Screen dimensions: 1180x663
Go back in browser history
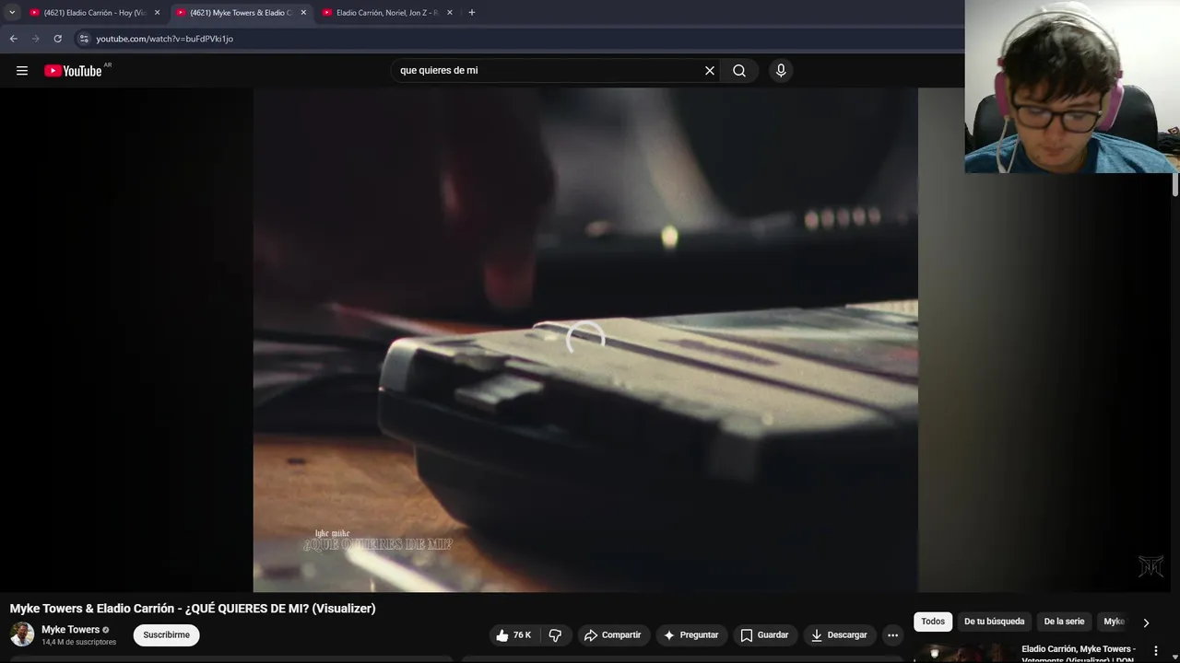[x=13, y=39]
